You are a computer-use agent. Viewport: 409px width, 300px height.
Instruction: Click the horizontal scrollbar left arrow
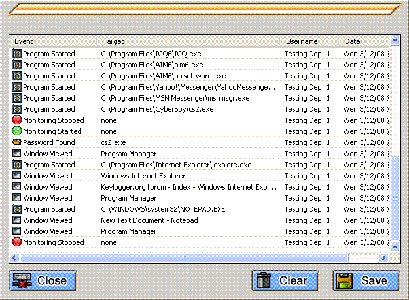tap(14, 257)
